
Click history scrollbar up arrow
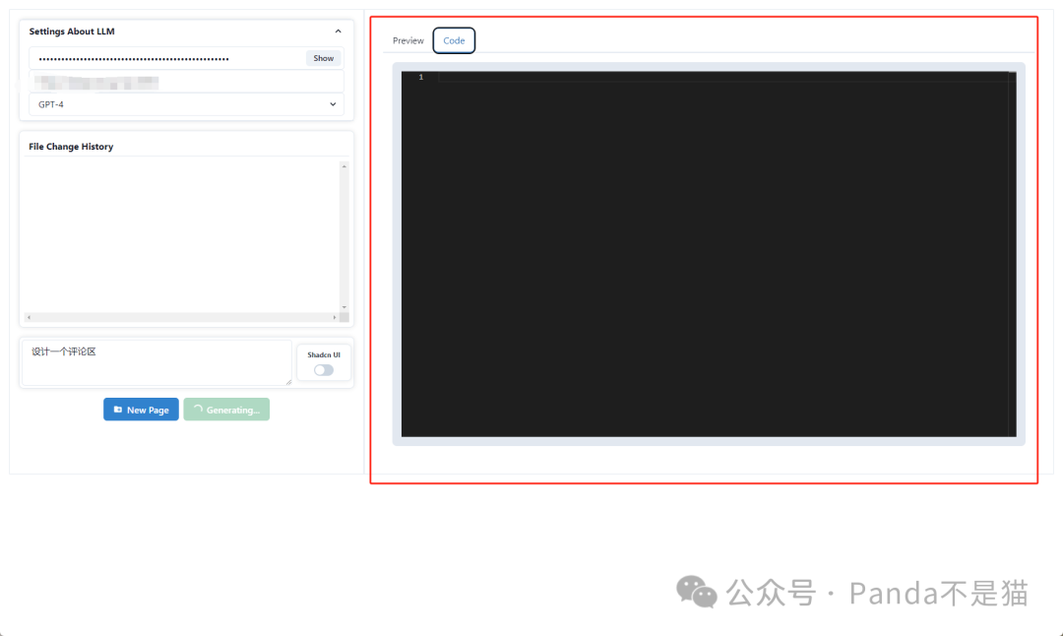coord(344,166)
